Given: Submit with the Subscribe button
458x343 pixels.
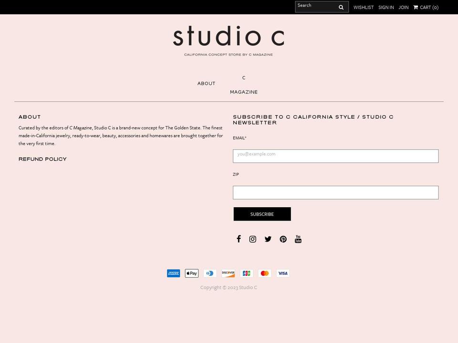Looking at the screenshot, I should click(x=262, y=214).
